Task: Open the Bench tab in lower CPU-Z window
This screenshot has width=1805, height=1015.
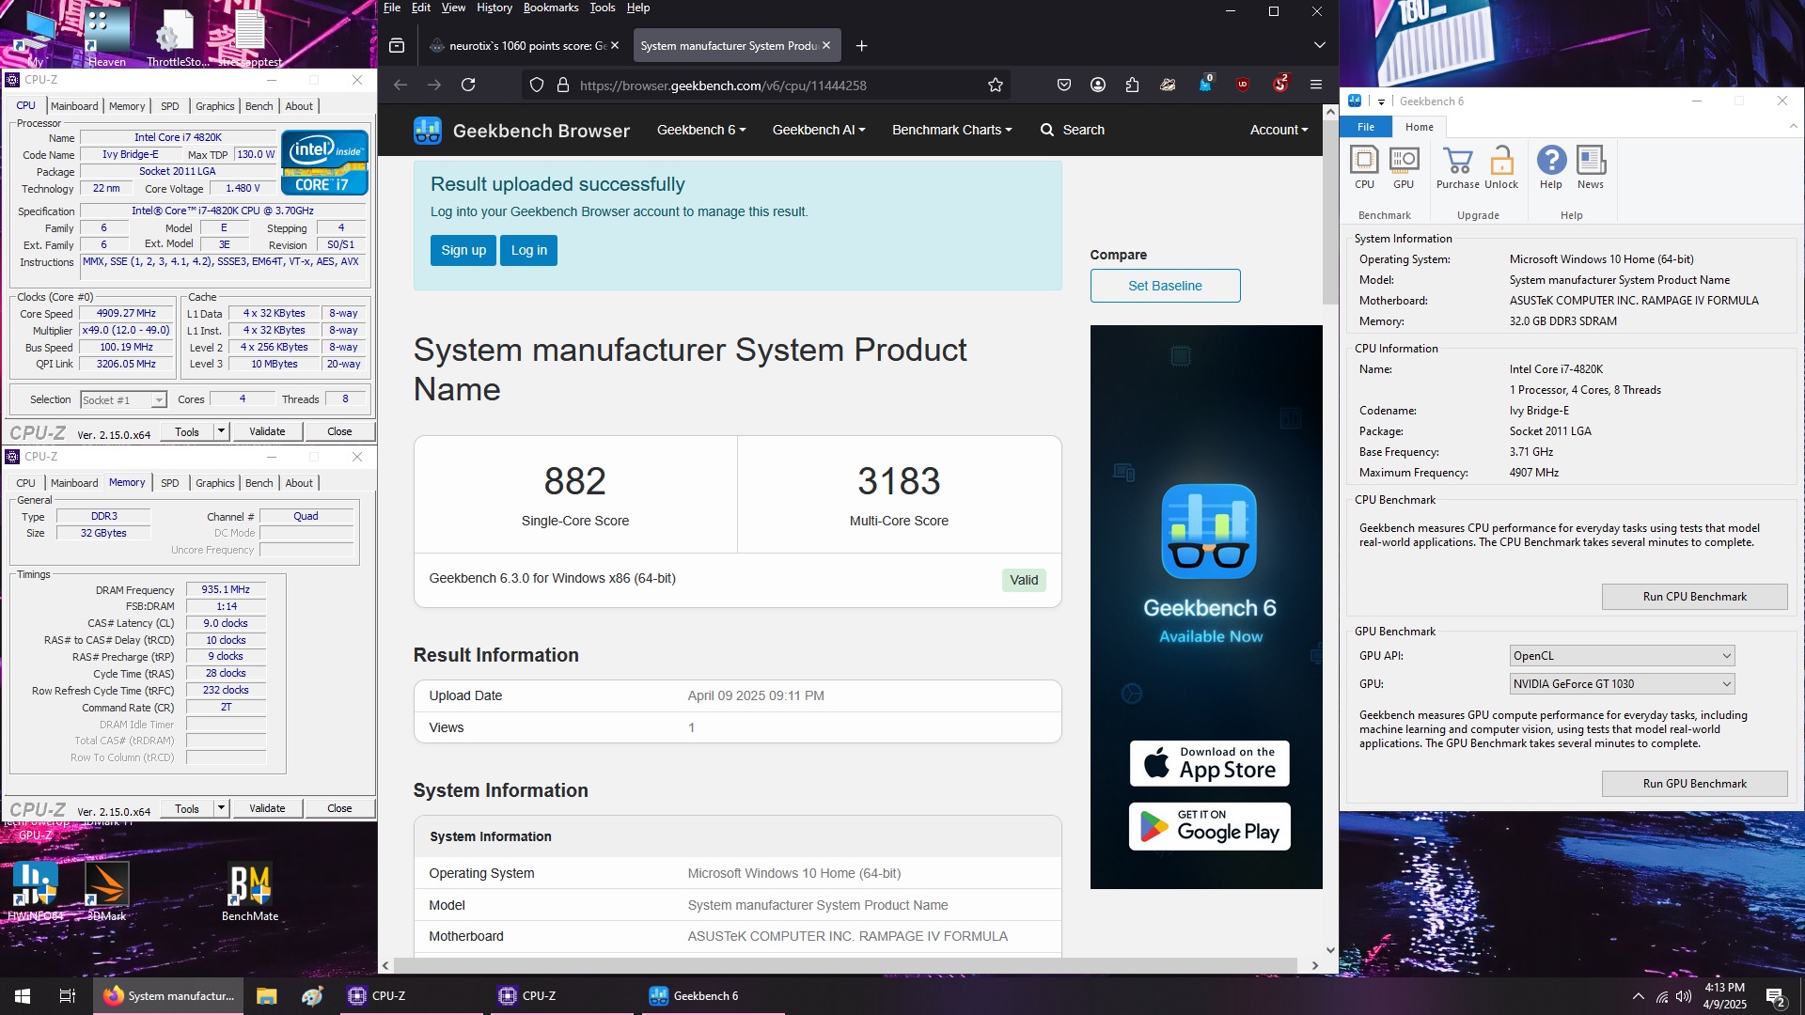Action: click(259, 483)
